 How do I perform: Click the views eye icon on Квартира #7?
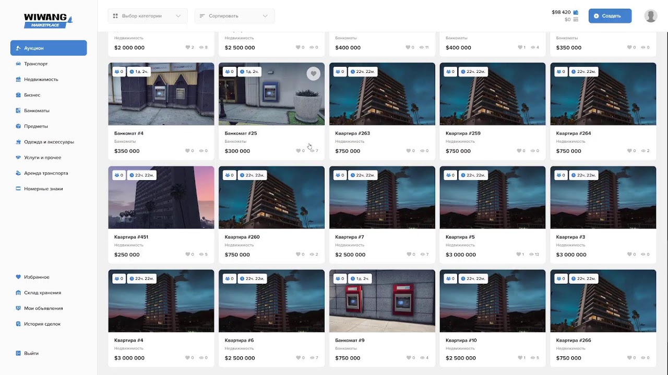[x=422, y=255]
